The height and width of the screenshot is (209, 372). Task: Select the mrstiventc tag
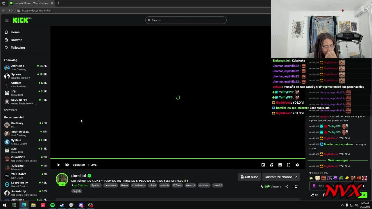(x=110, y=185)
